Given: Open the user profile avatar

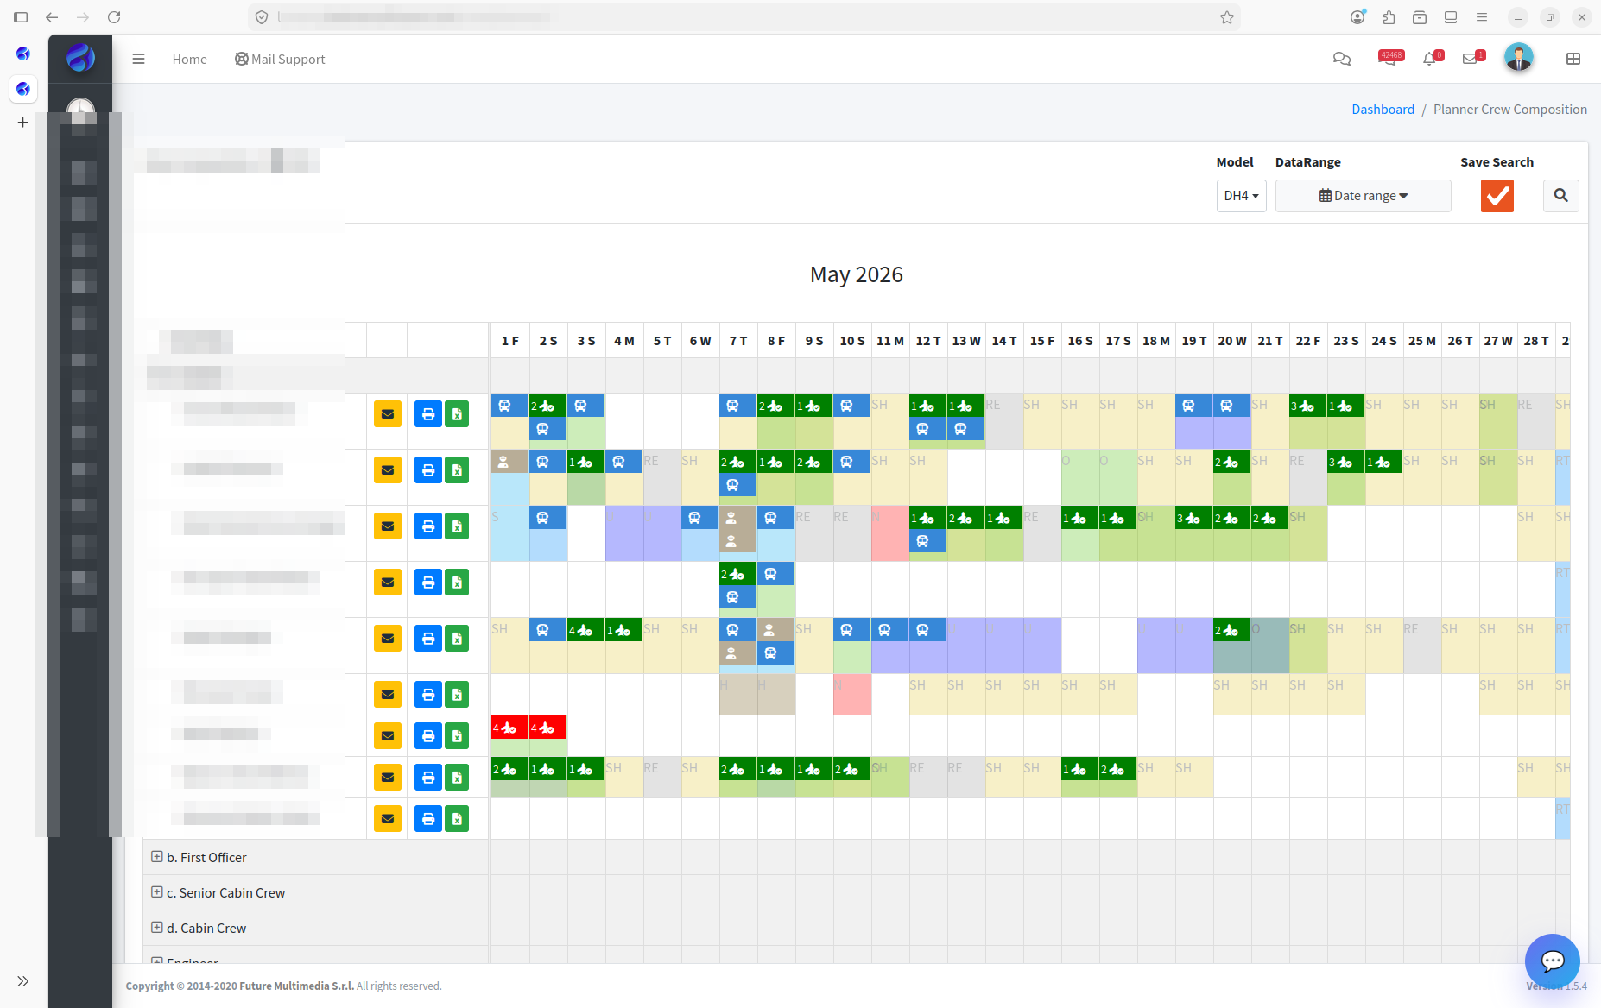Looking at the screenshot, I should tap(1518, 57).
